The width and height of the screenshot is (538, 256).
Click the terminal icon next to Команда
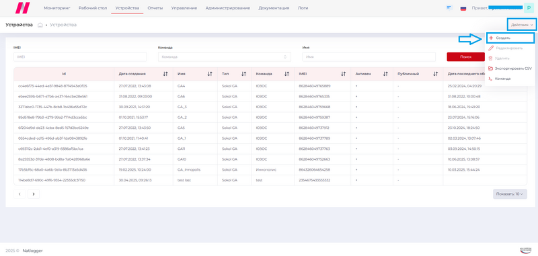(x=491, y=79)
